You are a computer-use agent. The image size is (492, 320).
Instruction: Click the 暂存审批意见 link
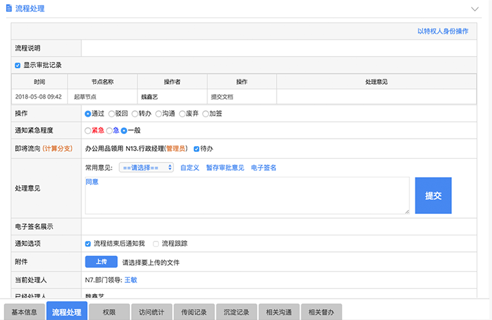pos(225,167)
